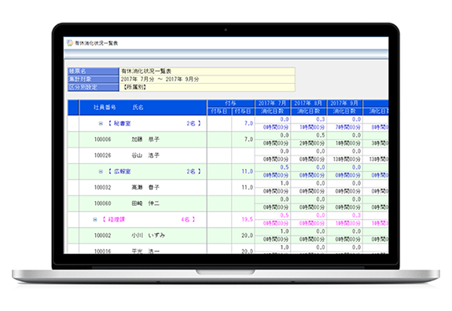Click the 帳票名 field showing 有休消化状況一覧表
Image resolution: width=452 pixels, height=311 pixels.
click(x=207, y=71)
